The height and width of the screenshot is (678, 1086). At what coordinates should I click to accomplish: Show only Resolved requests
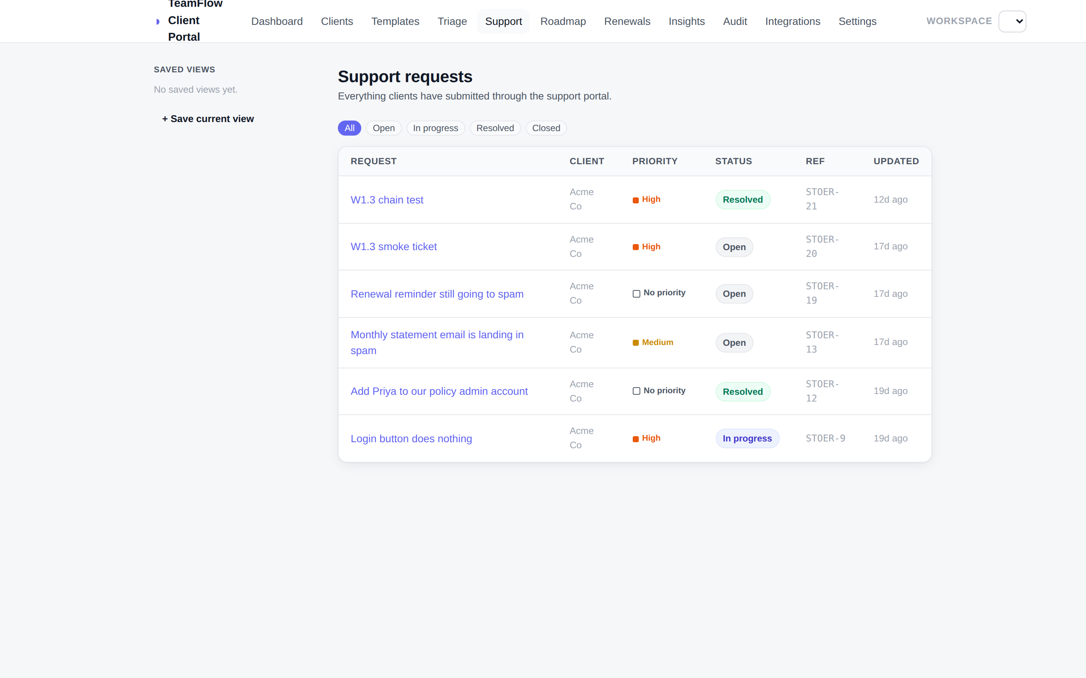point(495,128)
